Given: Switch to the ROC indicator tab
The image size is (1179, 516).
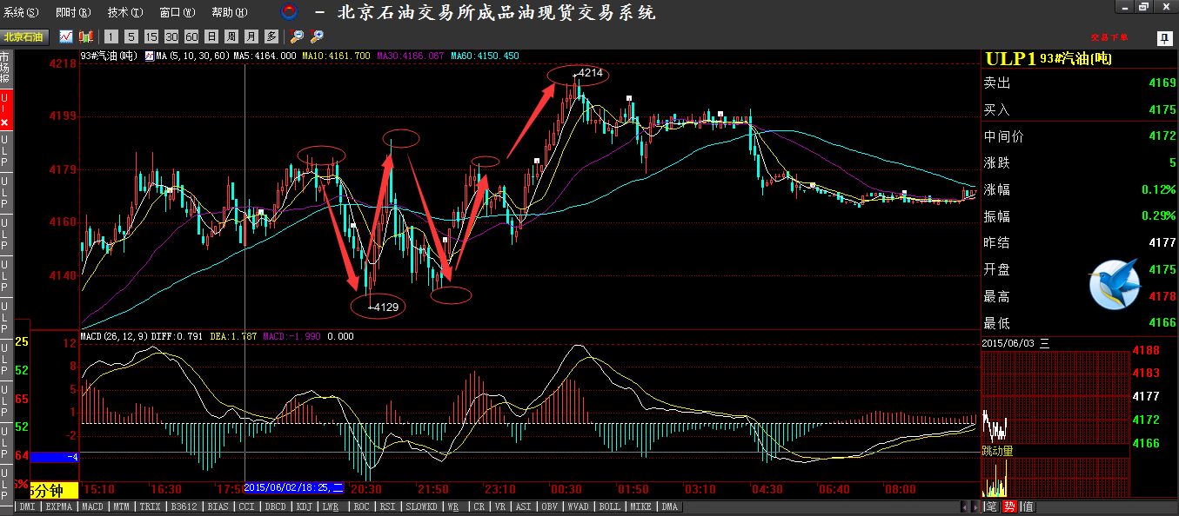Looking at the screenshot, I should 361,506.
